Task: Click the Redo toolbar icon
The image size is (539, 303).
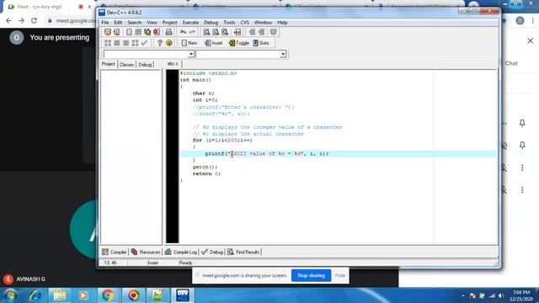Action: 192,32
